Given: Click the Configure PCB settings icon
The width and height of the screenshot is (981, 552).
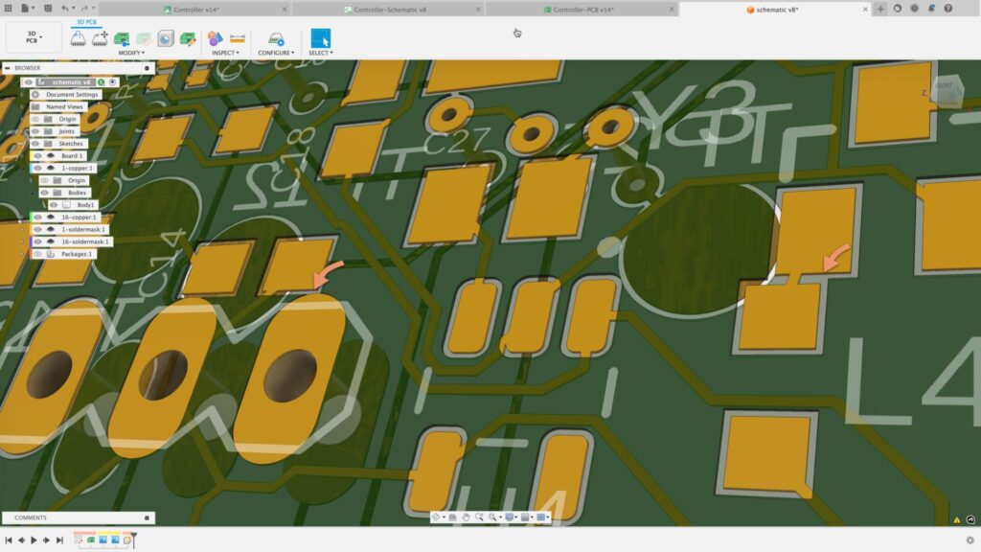Looking at the screenshot, I should (x=275, y=38).
